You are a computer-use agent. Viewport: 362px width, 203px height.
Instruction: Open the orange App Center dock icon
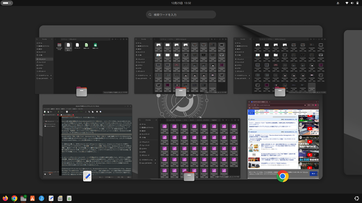pyautogui.click(x=33, y=198)
